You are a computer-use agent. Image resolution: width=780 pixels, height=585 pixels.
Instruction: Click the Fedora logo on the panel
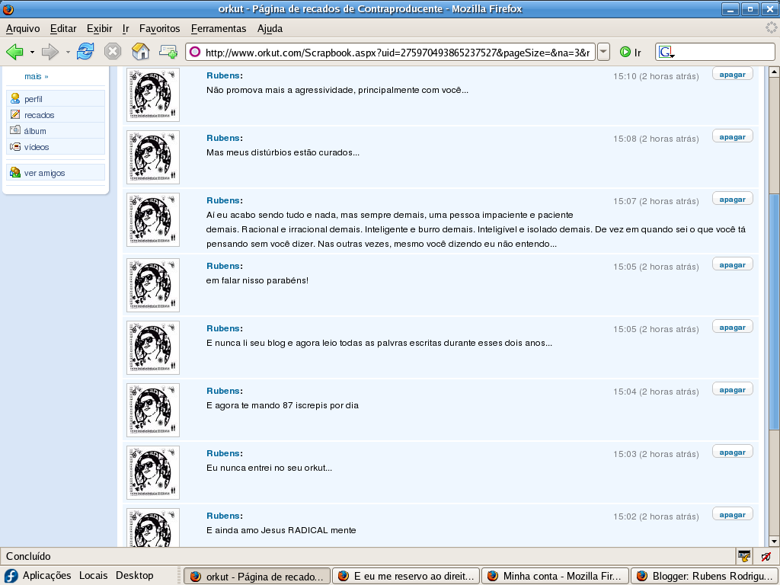pos(11,576)
